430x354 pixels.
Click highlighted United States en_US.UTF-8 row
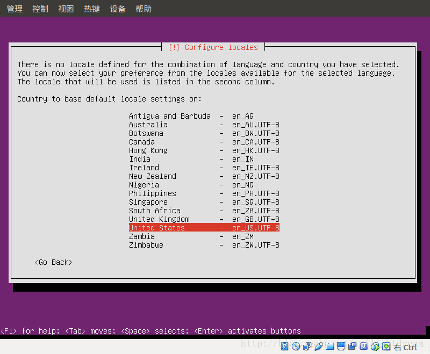(204, 228)
